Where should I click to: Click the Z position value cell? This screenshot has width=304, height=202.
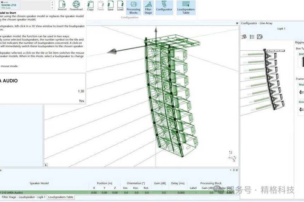coord(115,192)
